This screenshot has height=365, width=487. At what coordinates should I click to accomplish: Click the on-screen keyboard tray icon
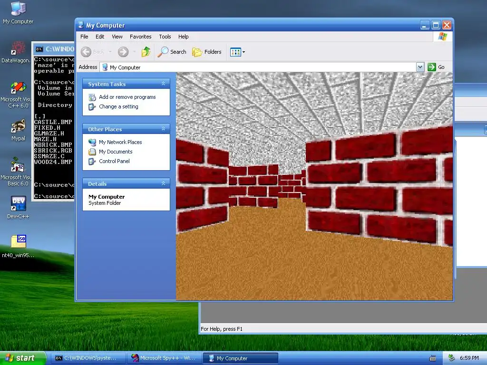point(433,358)
